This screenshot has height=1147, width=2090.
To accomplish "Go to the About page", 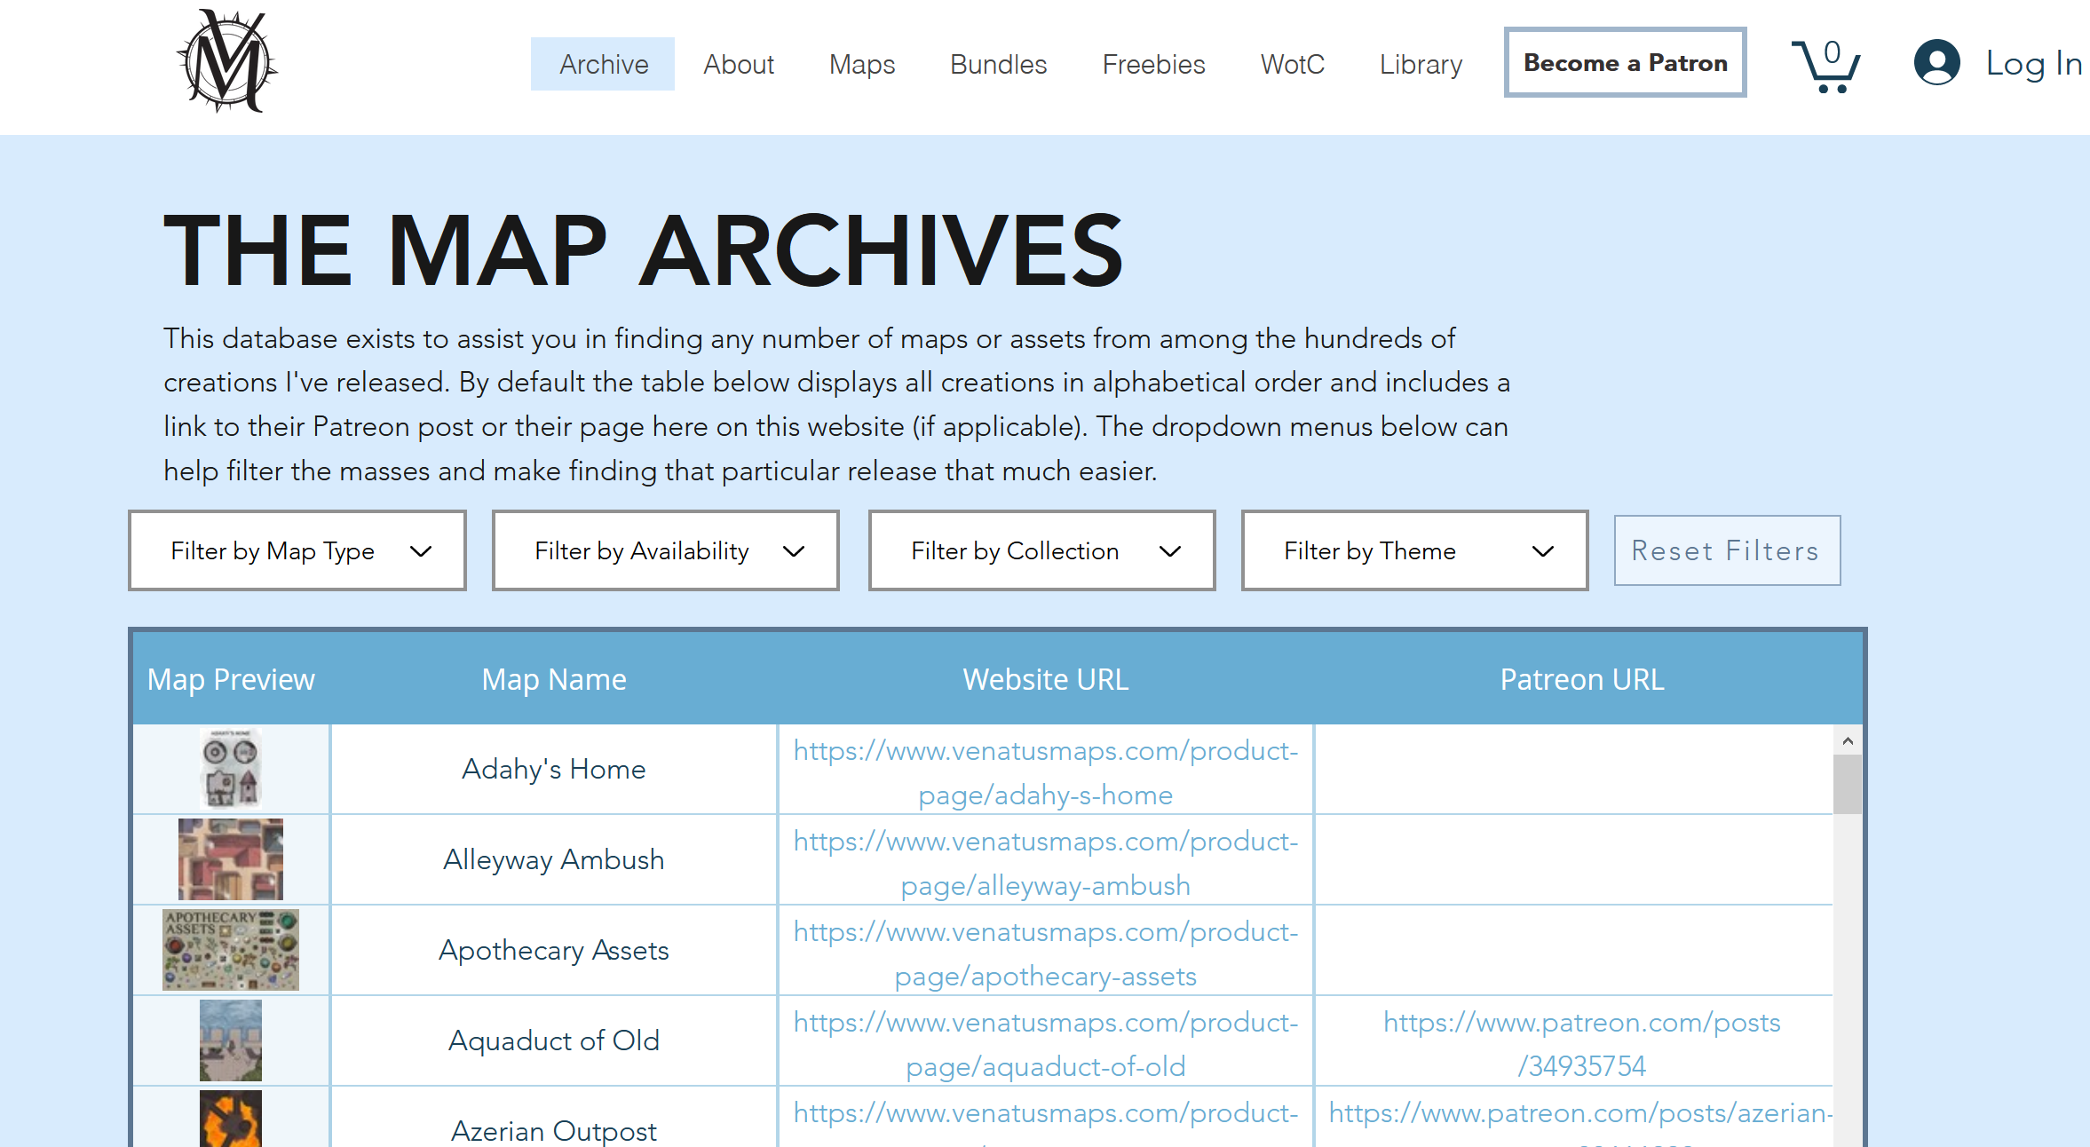I will pos(739,64).
